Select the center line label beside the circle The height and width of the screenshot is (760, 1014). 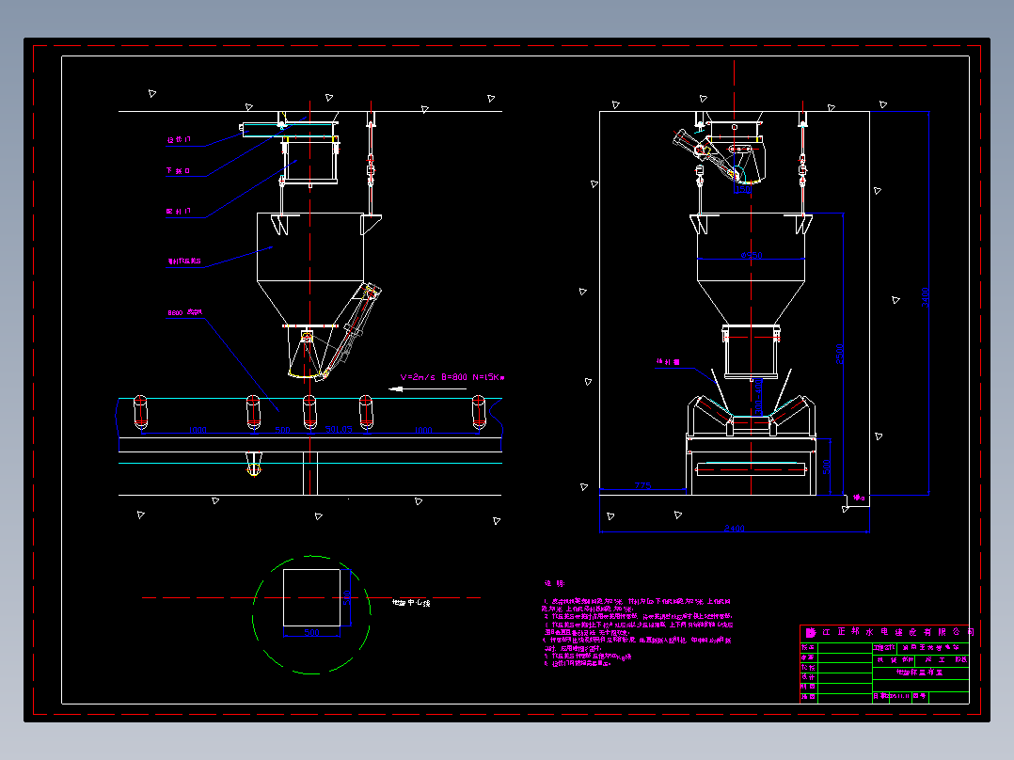pyautogui.click(x=411, y=603)
